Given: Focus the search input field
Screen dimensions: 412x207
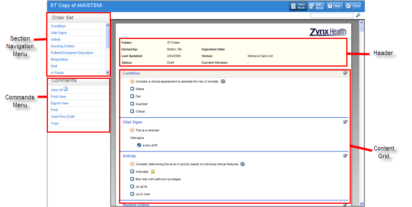Looking at the screenshot, I should [332, 16].
